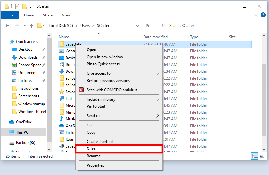Screen dimensions: 269x175
Task: Choose Restore previous versions
Action: pos(119,81)
